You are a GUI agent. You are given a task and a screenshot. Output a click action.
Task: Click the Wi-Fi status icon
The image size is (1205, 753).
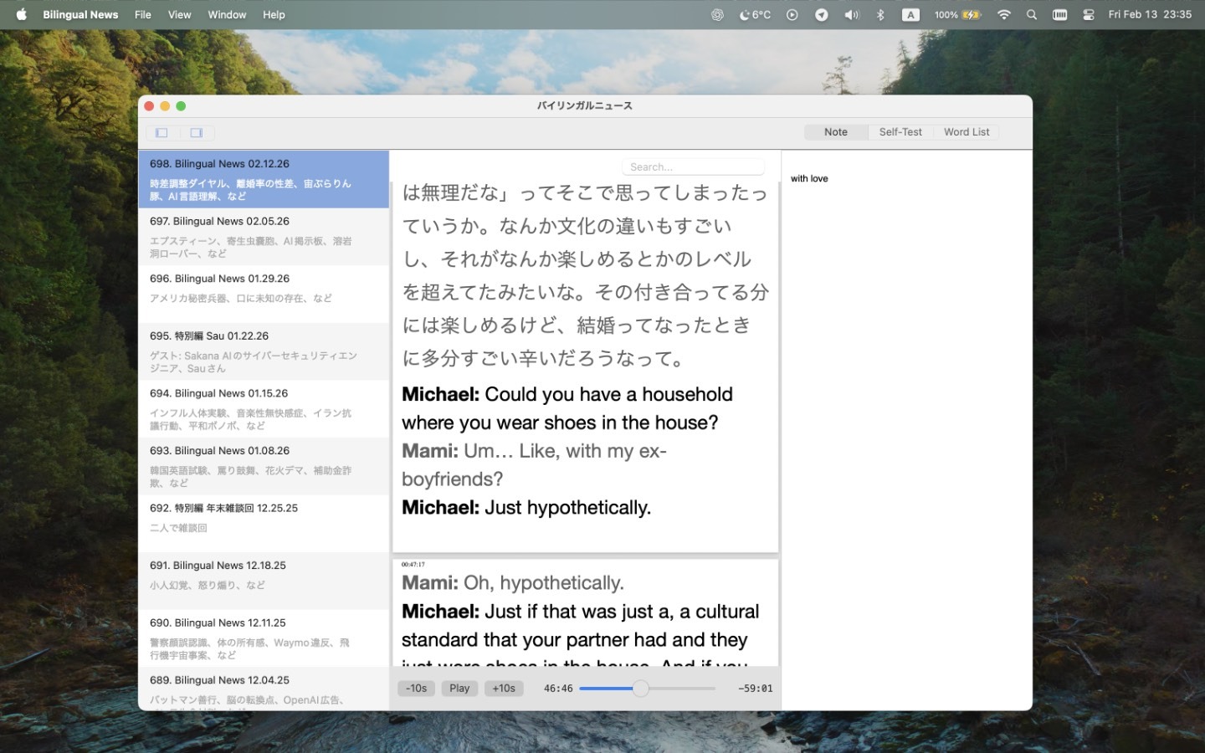[x=1004, y=15]
